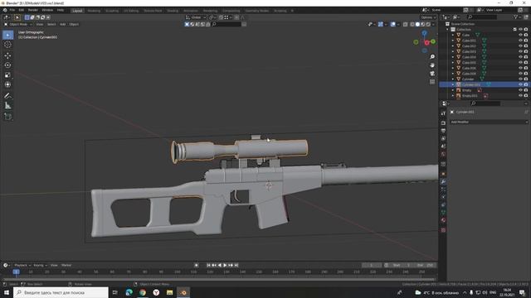Open the Render menu
The width and height of the screenshot is (531, 298).
click(x=33, y=10)
